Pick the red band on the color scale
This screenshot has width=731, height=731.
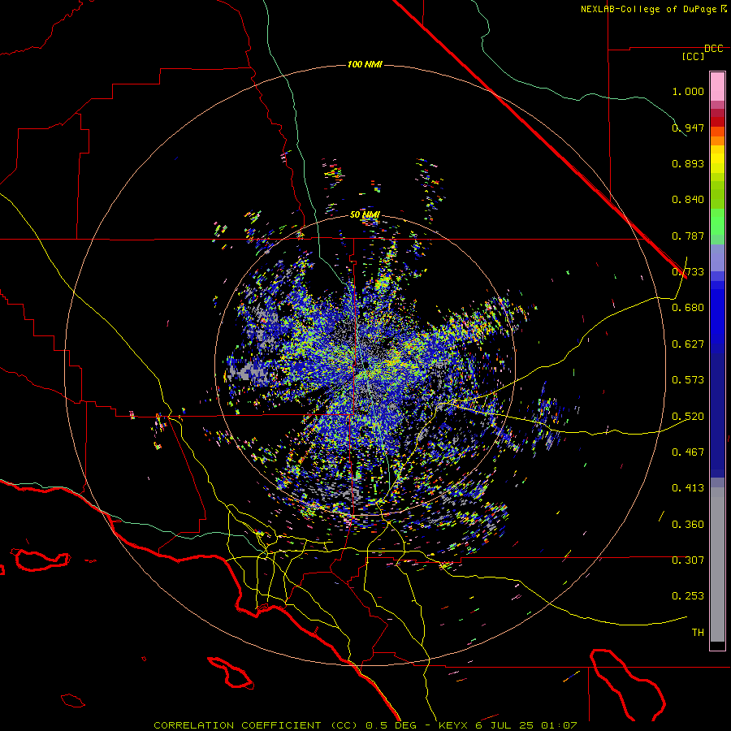tap(717, 121)
